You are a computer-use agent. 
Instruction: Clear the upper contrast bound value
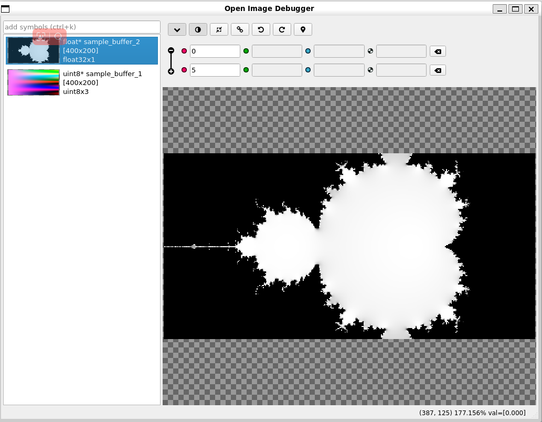438,51
